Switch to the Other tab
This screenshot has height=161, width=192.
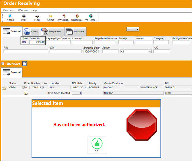point(31,31)
